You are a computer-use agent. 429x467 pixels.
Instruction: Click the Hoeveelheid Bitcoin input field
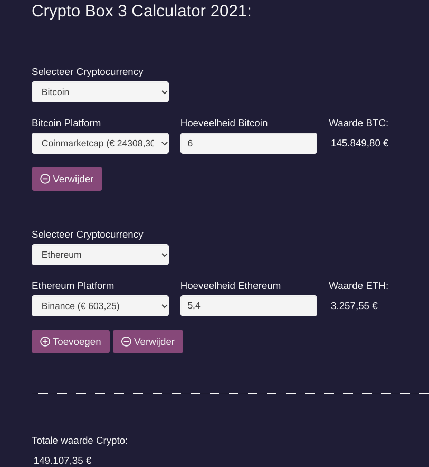click(249, 143)
